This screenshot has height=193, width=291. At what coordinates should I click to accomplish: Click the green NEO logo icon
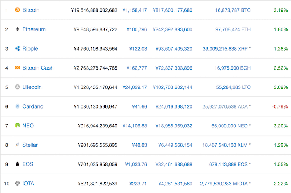17,126
